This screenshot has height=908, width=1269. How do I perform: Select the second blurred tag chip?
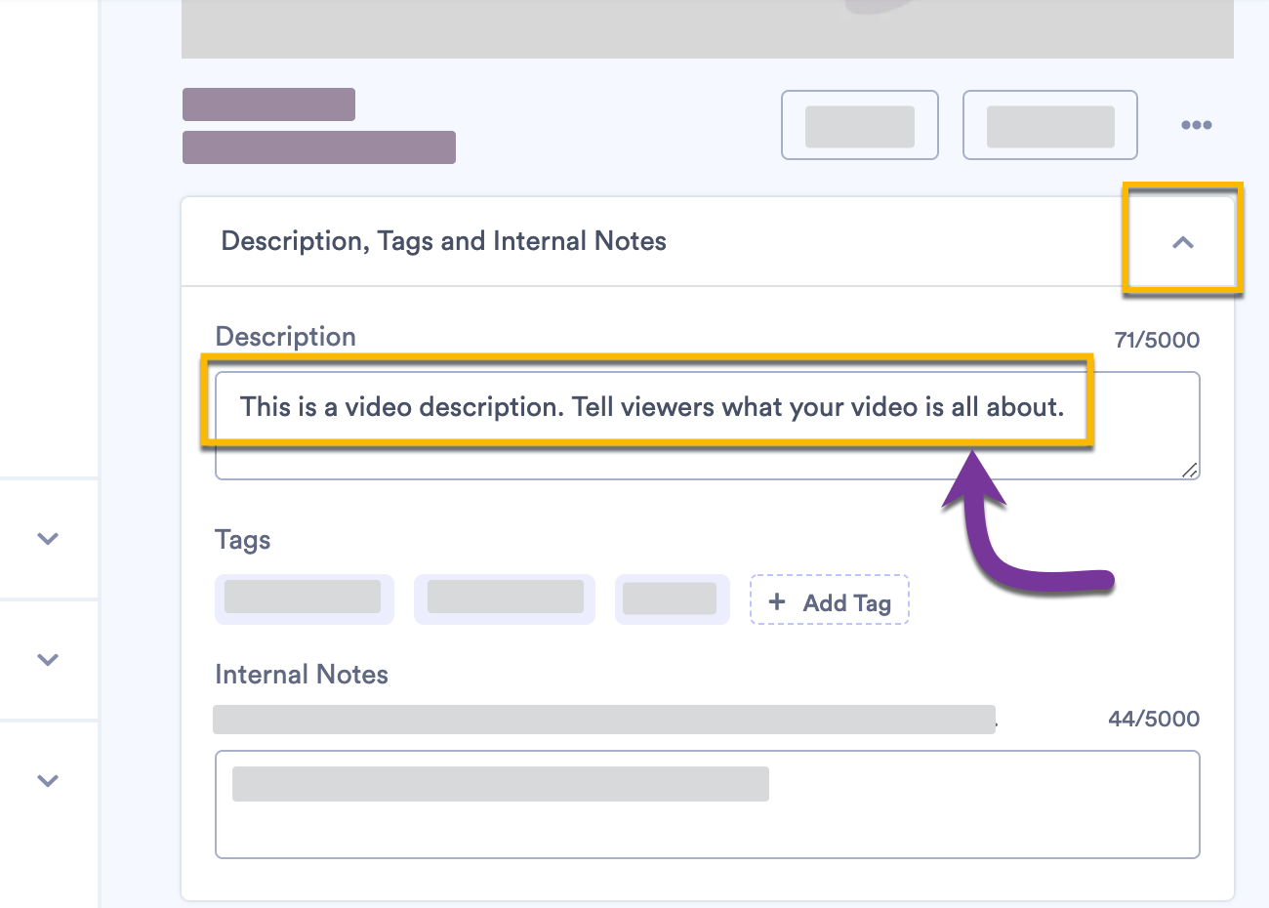click(x=505, y=598)
